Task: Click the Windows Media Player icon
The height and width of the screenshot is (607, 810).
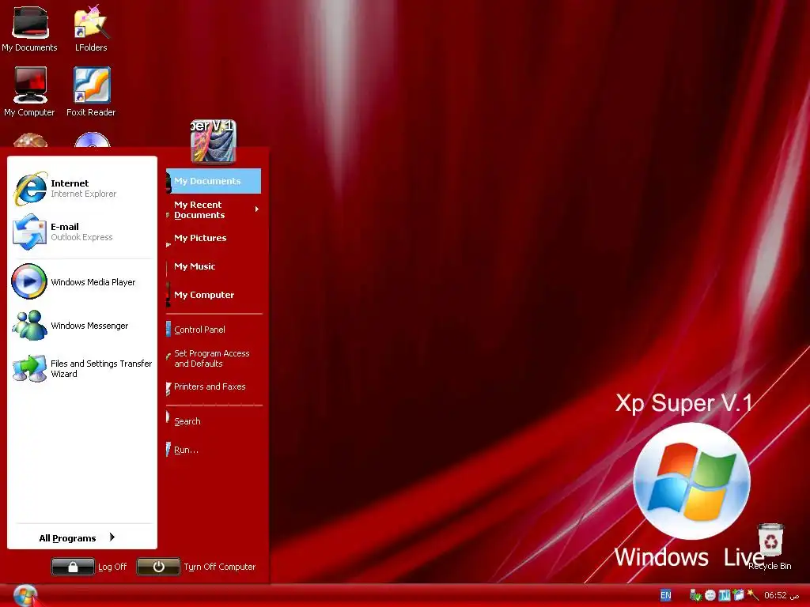Action: 29,281
